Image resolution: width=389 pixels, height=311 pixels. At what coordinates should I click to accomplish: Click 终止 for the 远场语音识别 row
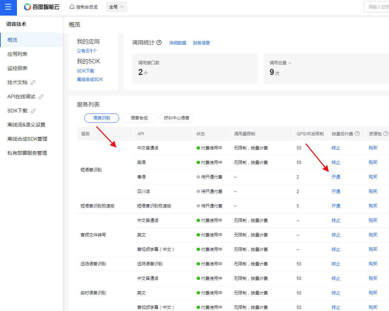(x=336, y=264)
